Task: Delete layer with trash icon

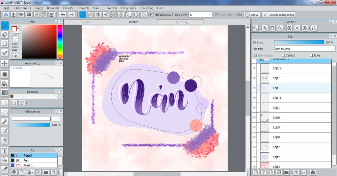Action: click(x=313, y=172)
